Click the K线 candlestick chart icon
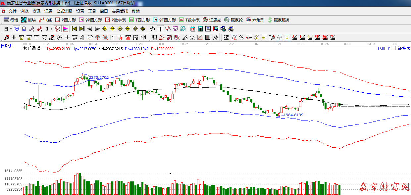Viewport: 411px width, 195px height. 45,20
